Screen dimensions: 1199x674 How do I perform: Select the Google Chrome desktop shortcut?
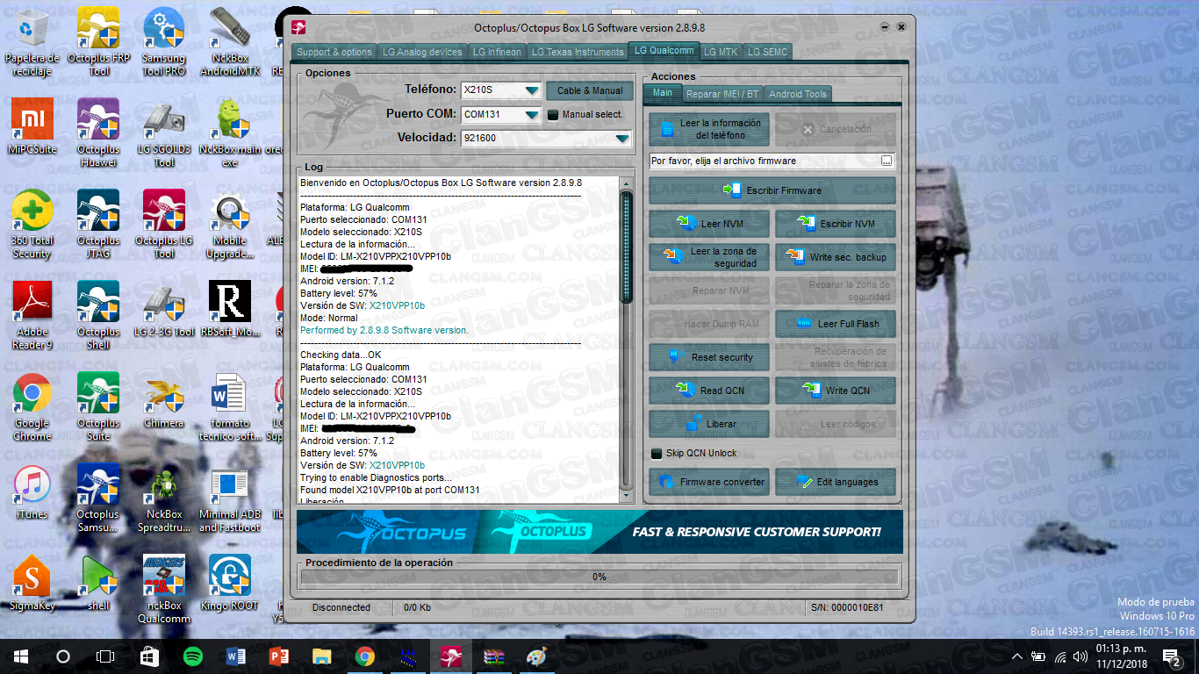pos(32,406)
